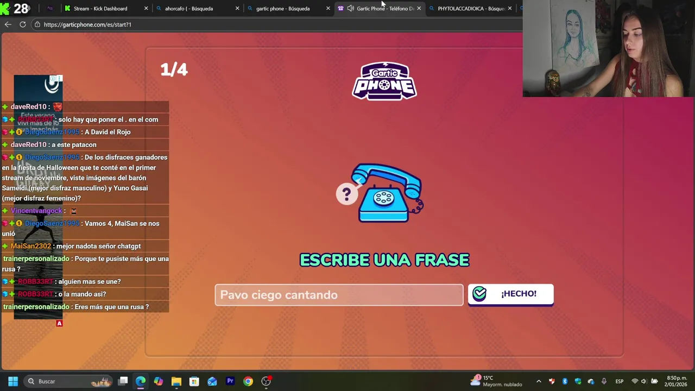Close the Stream - Kick Dashboard tab
Image resolution: width=695 pixels, height=391 pixels.
pyautogui.click(x=146, y=8)
